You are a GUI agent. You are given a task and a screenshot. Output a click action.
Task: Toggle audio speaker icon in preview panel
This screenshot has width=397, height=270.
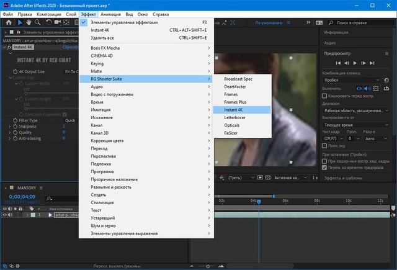[367, 89]
